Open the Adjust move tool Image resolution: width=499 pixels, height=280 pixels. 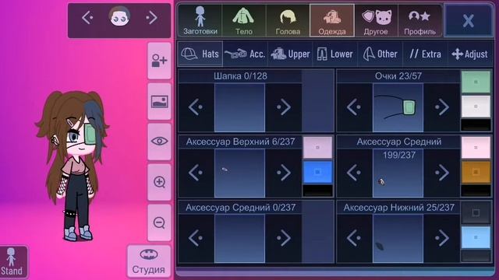(470, 54)
